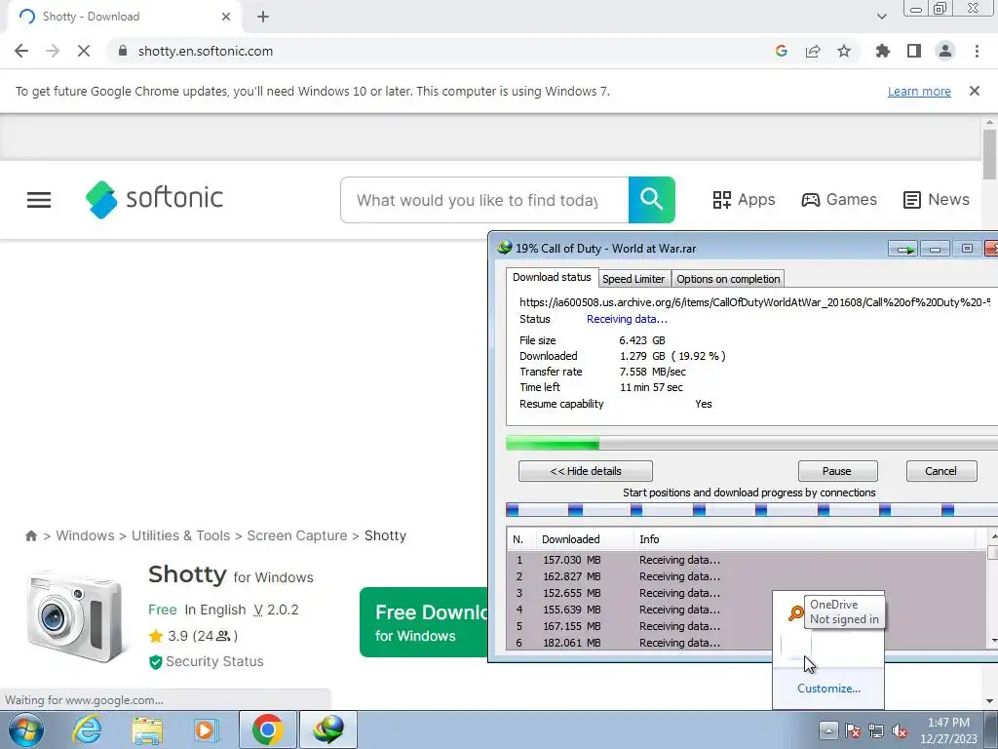998x749 pixels.
Task: Toggle Chrome side panel icon
Action: 914,51
